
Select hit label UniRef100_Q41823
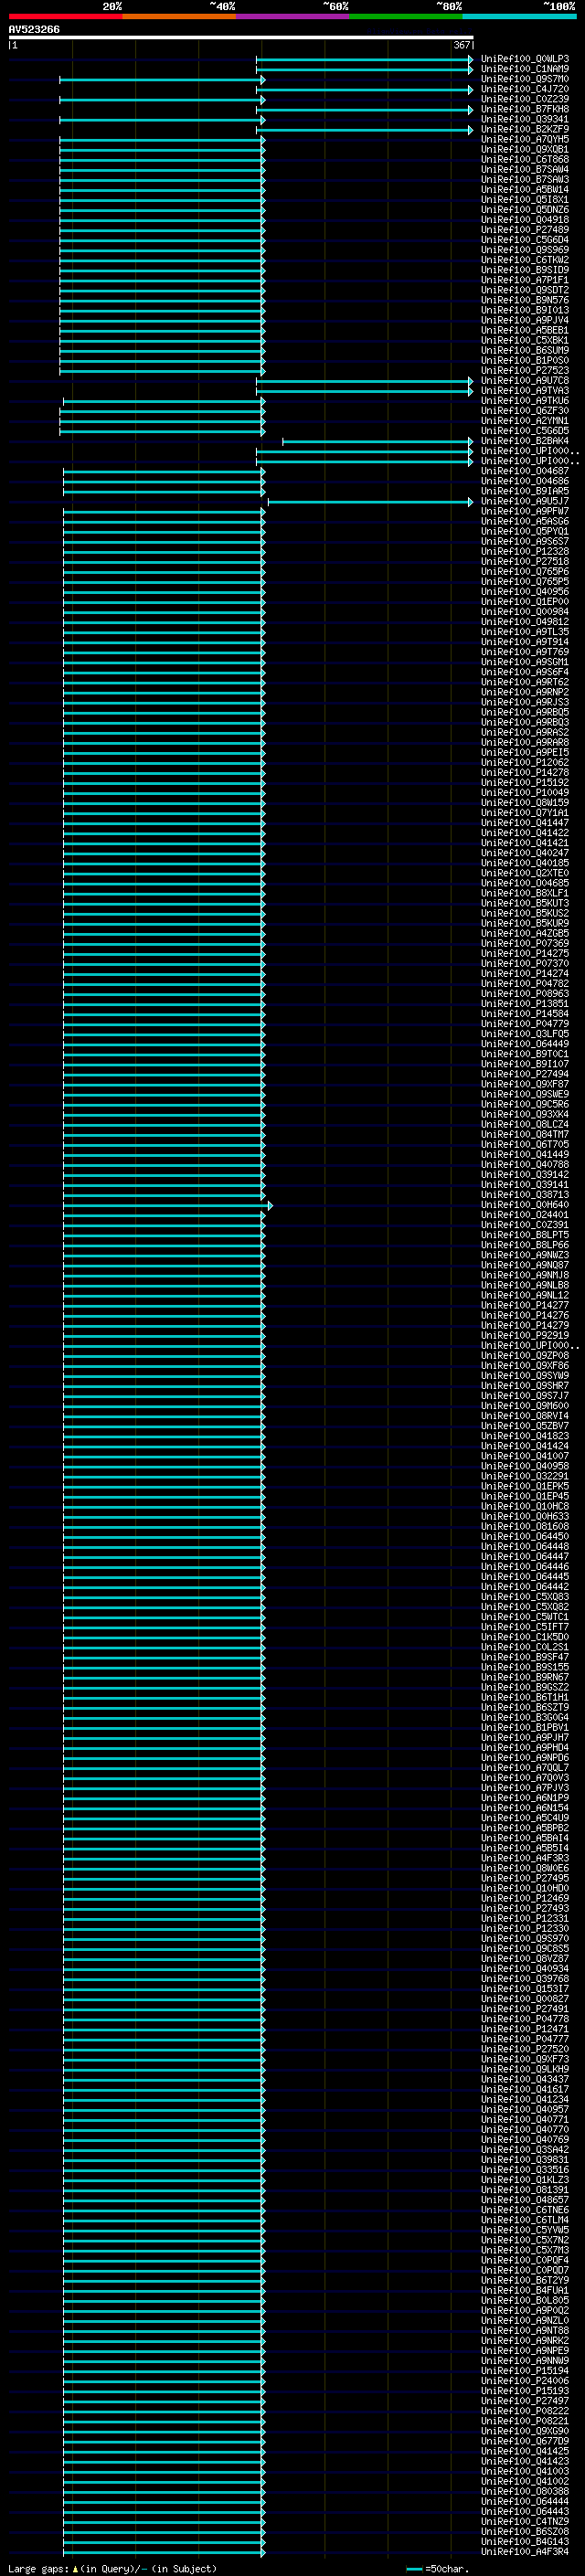(524, 1437)
